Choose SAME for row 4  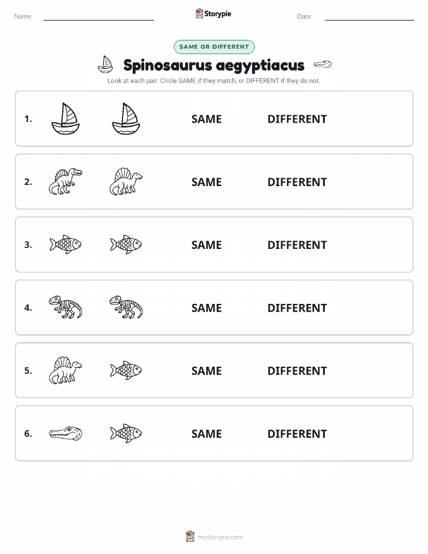(x=206, y=308)
